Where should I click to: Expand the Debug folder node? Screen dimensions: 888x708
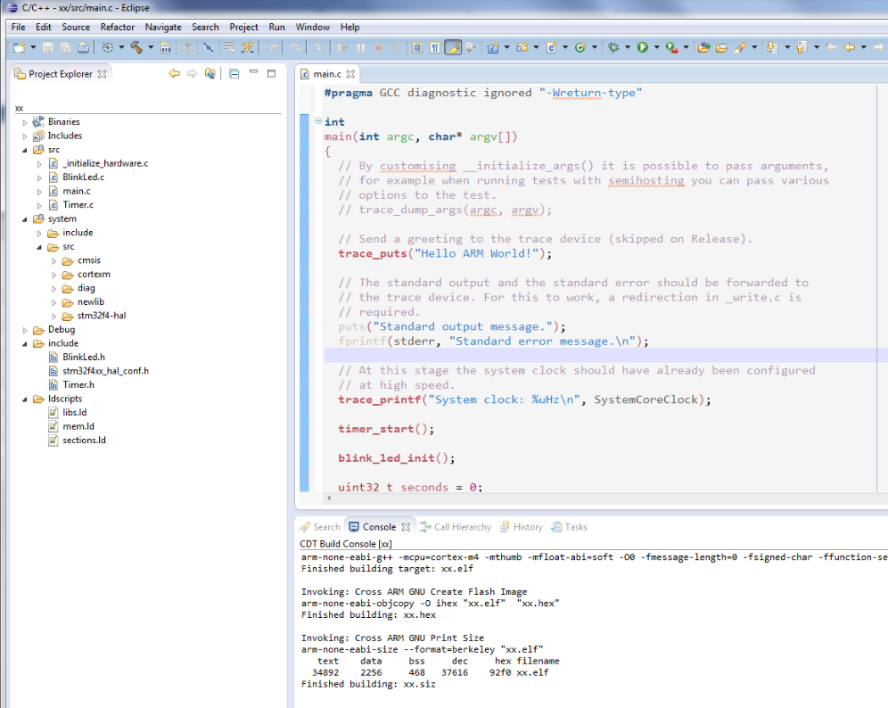24,330
